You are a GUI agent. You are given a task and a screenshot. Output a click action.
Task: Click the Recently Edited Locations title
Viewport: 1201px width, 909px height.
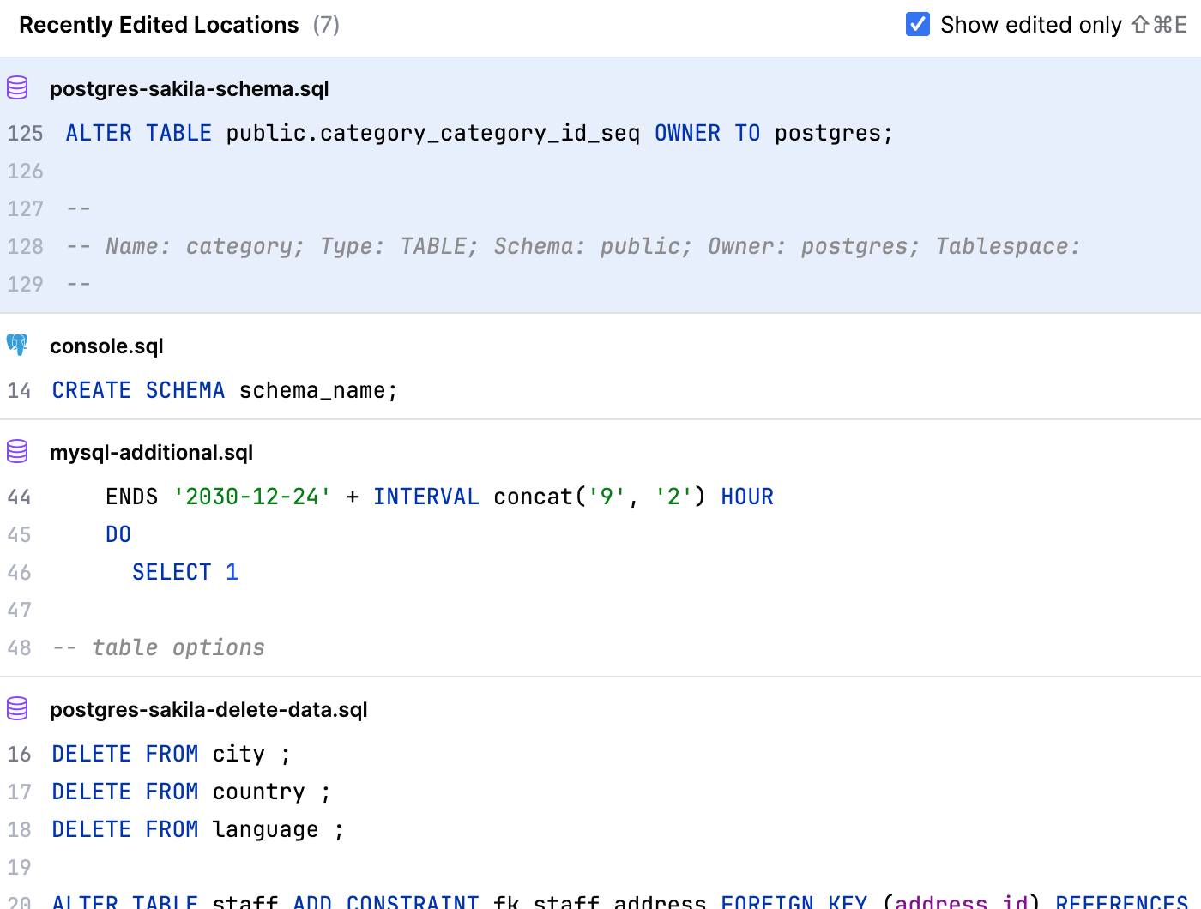[x=159, y=26]
